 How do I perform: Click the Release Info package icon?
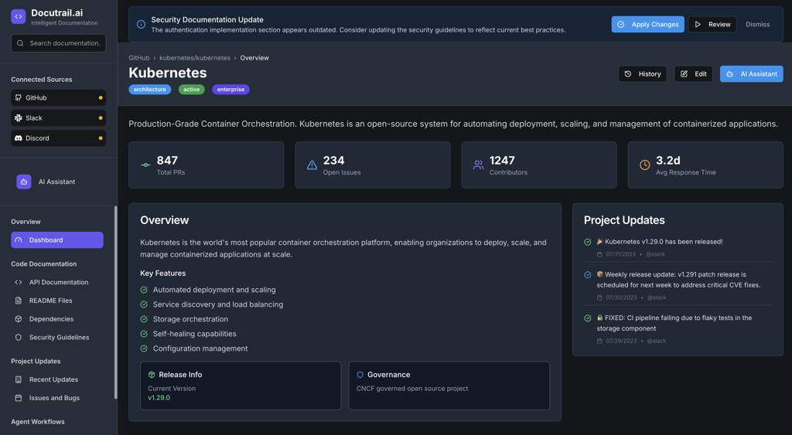(152, 375)
